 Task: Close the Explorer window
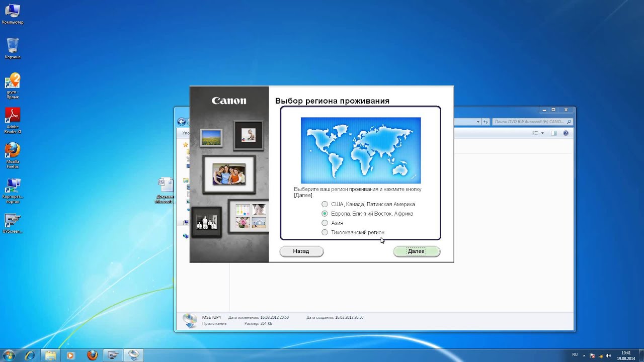pos(566,110)
